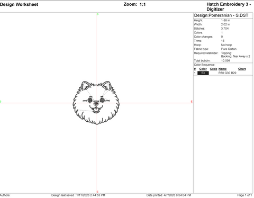Click the 'Chart' column header
The image size is (254, 198).
tap(242, 69)
